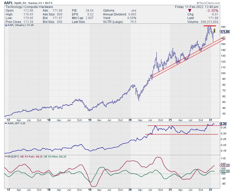Click the 171.88 price tag on axis
This screenshot has height=192, width=232.
224,31
